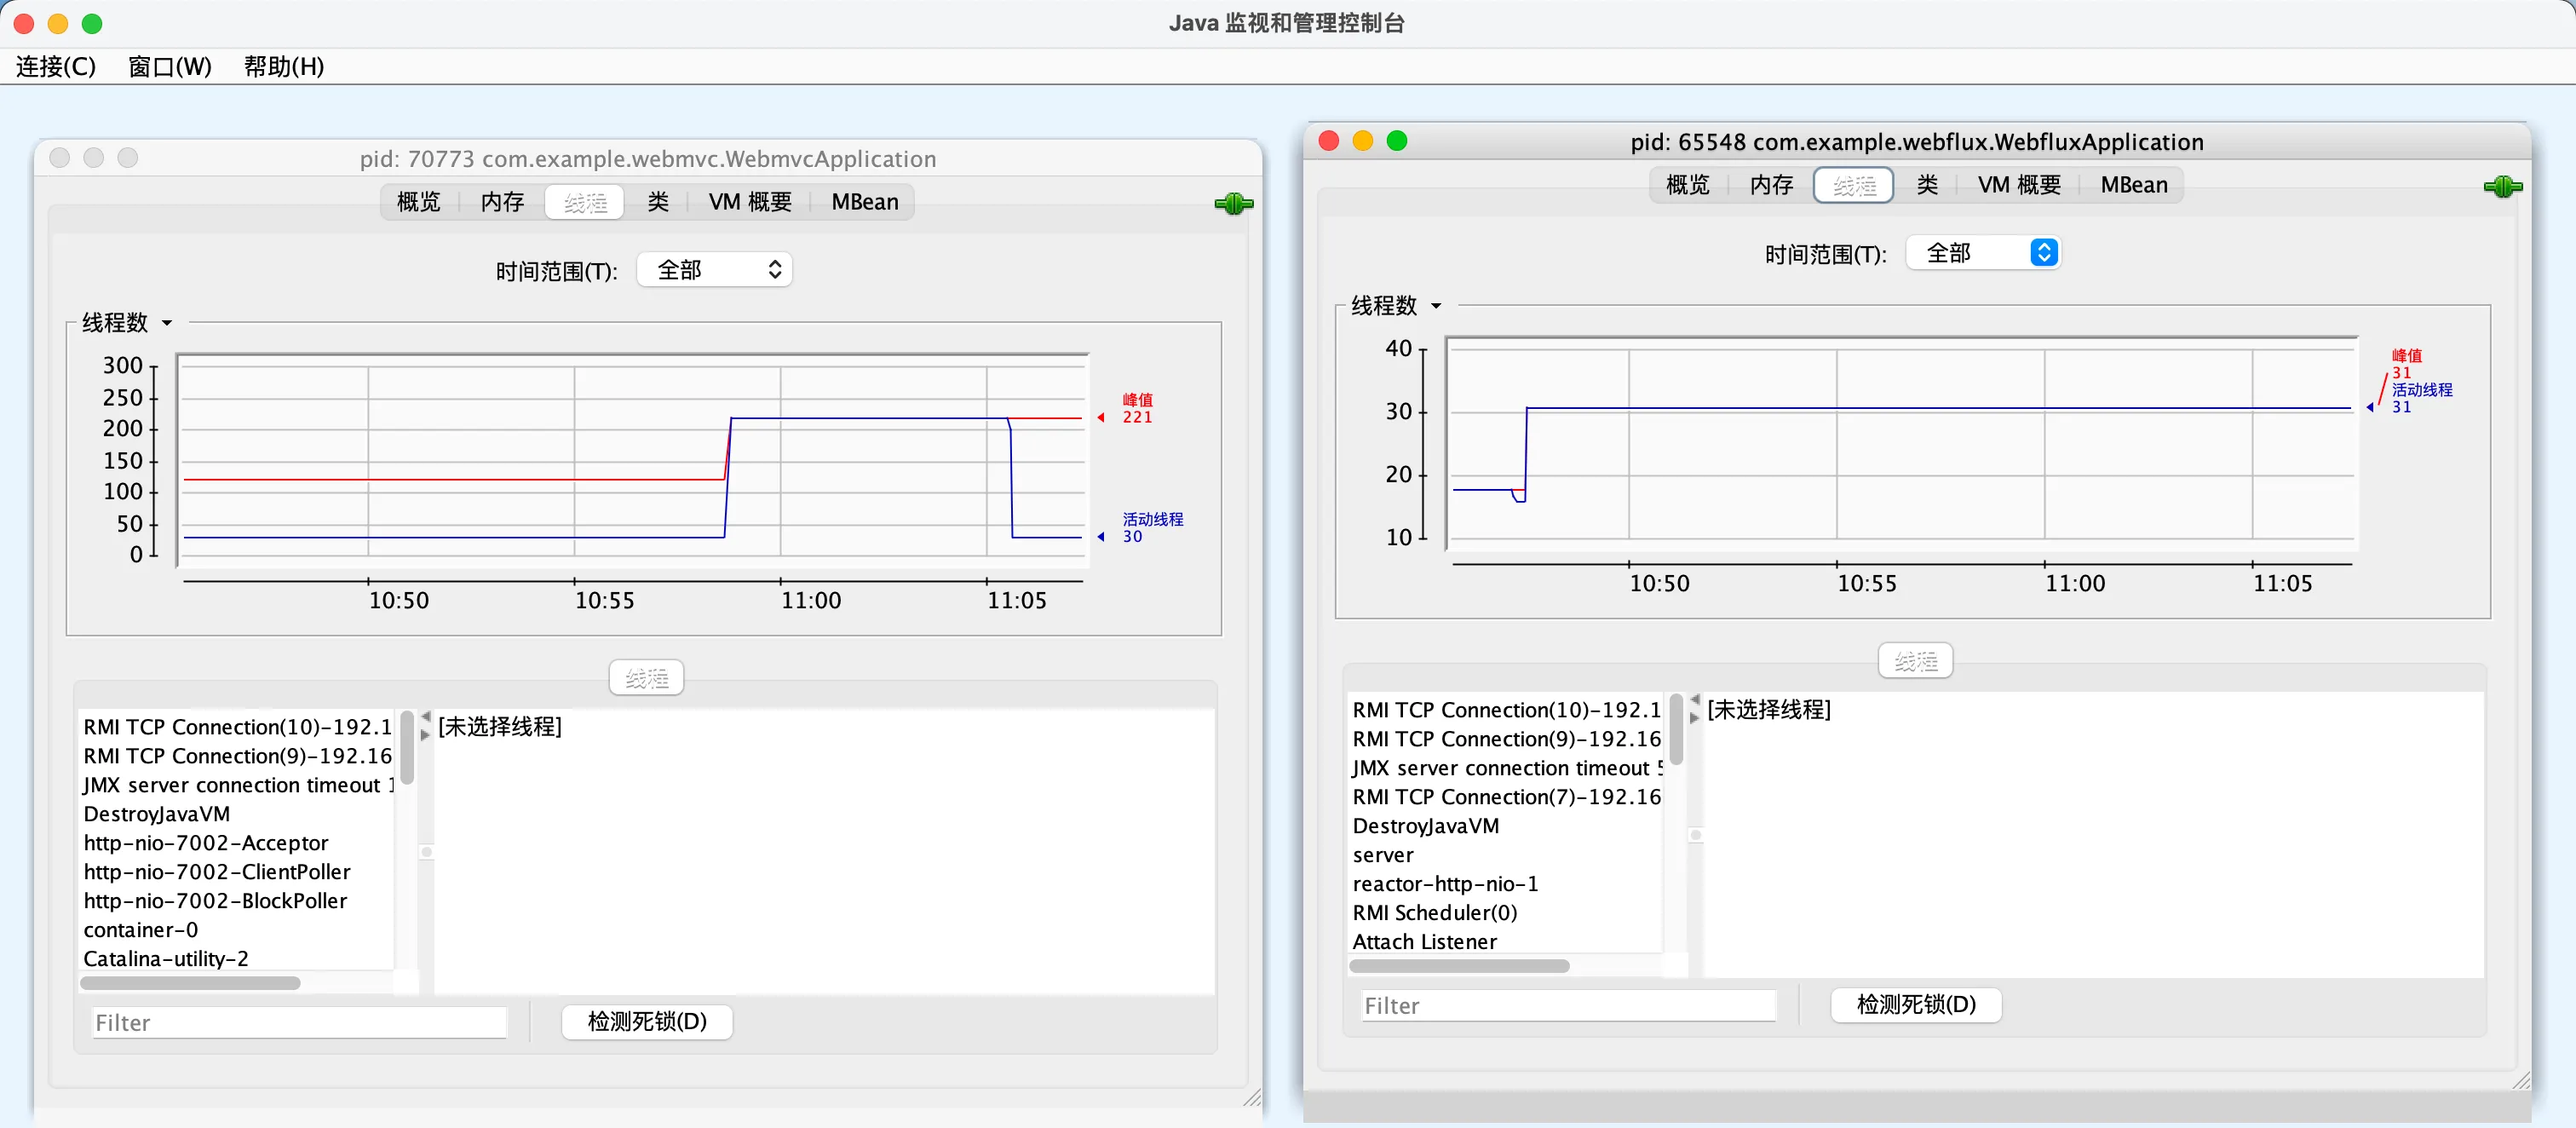Click 检测死锁(D) button in webflux window
This screenshot has width=2576, height=1128.
1916,1005
